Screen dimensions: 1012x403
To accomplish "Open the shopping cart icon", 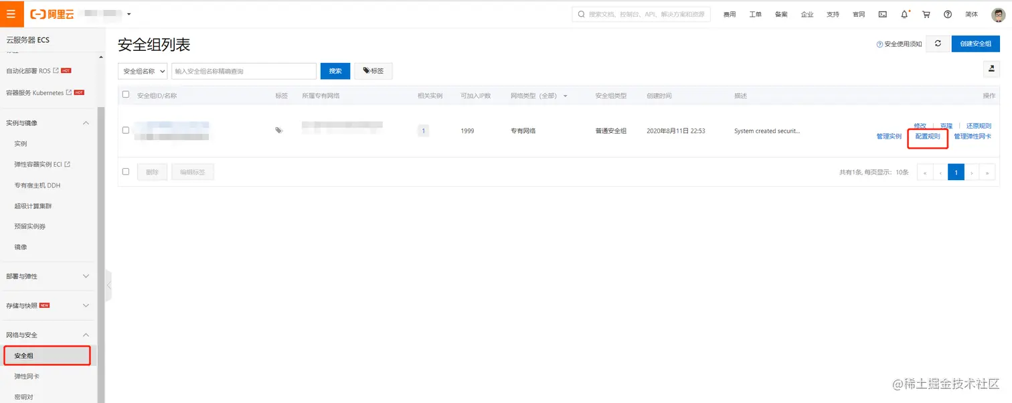I will [x=926, y=14].
